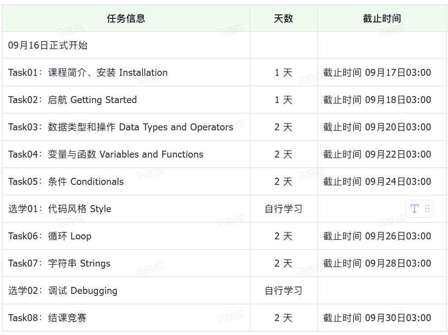Click the deadline cell 09月30日03:00
This screenshot has height=335, width=448.
(382, 318)
